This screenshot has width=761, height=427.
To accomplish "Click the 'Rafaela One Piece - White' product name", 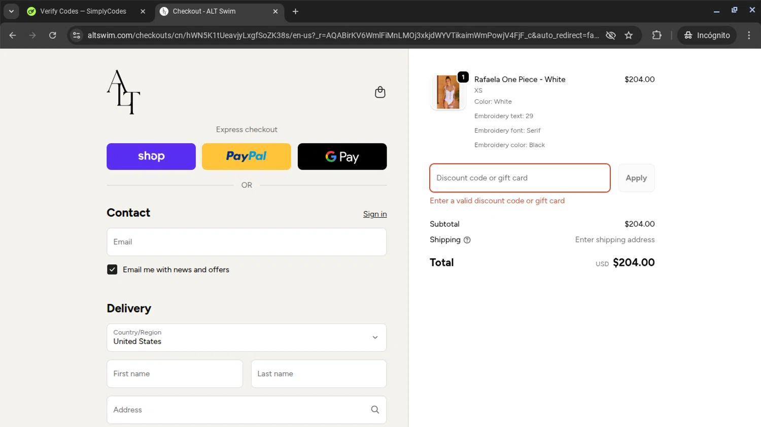I will (520, 80).
